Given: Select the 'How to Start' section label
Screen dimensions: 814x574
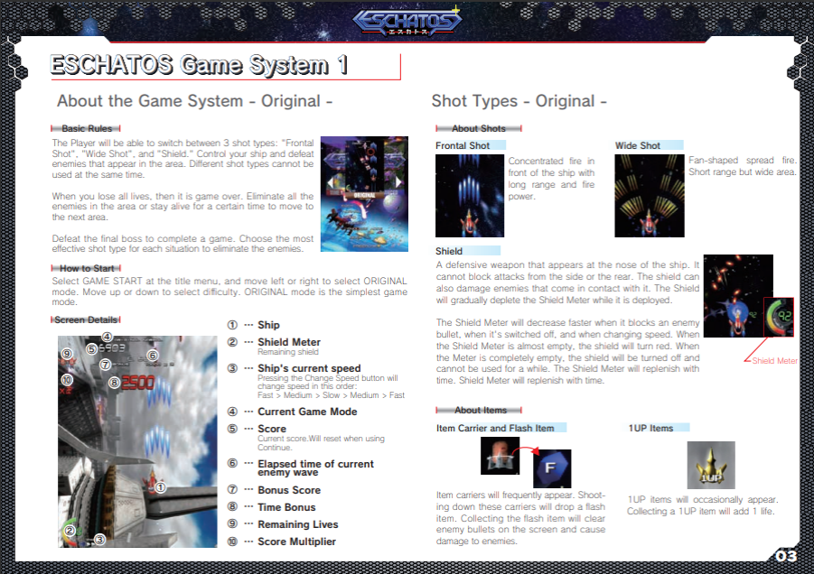Looking at the screenshot, I should [86, 268].
